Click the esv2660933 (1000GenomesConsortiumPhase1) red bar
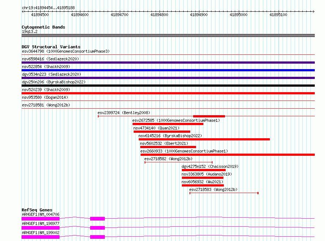The image size is (325, 241). tap(227, 155)
